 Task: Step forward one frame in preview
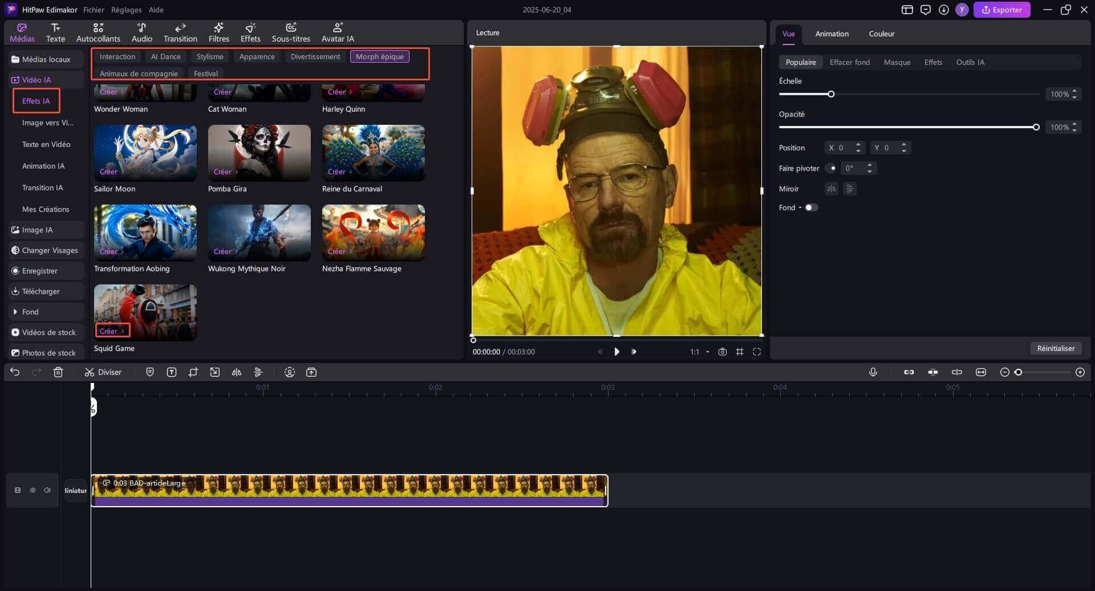point(634,352)
